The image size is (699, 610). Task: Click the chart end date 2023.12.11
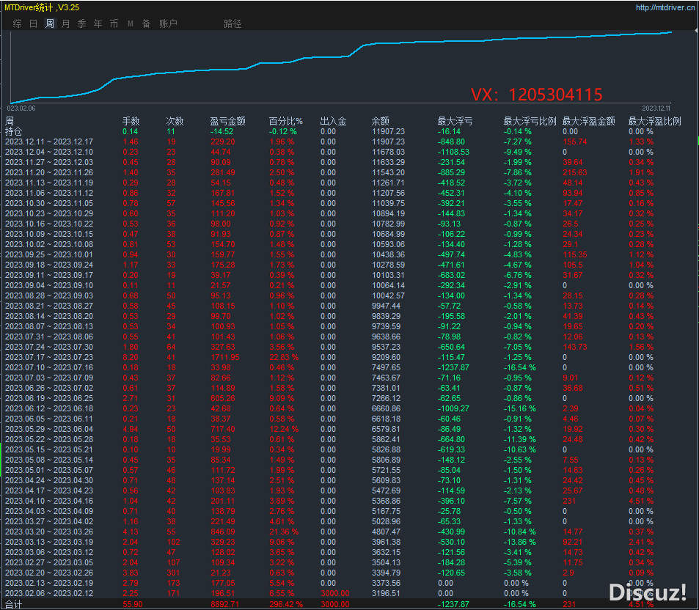click(656, 109)
